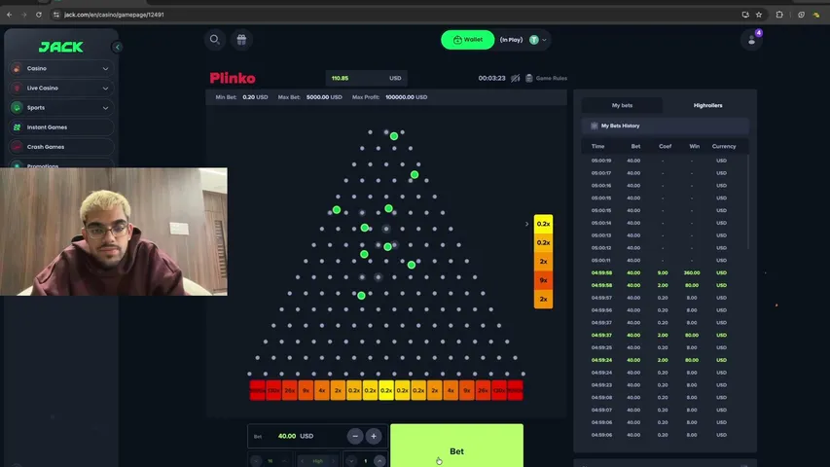The width and height of the screenshot is (830, 467).
Task: Click the Live Casino sidebar icon
Action: tap(17, 89)
